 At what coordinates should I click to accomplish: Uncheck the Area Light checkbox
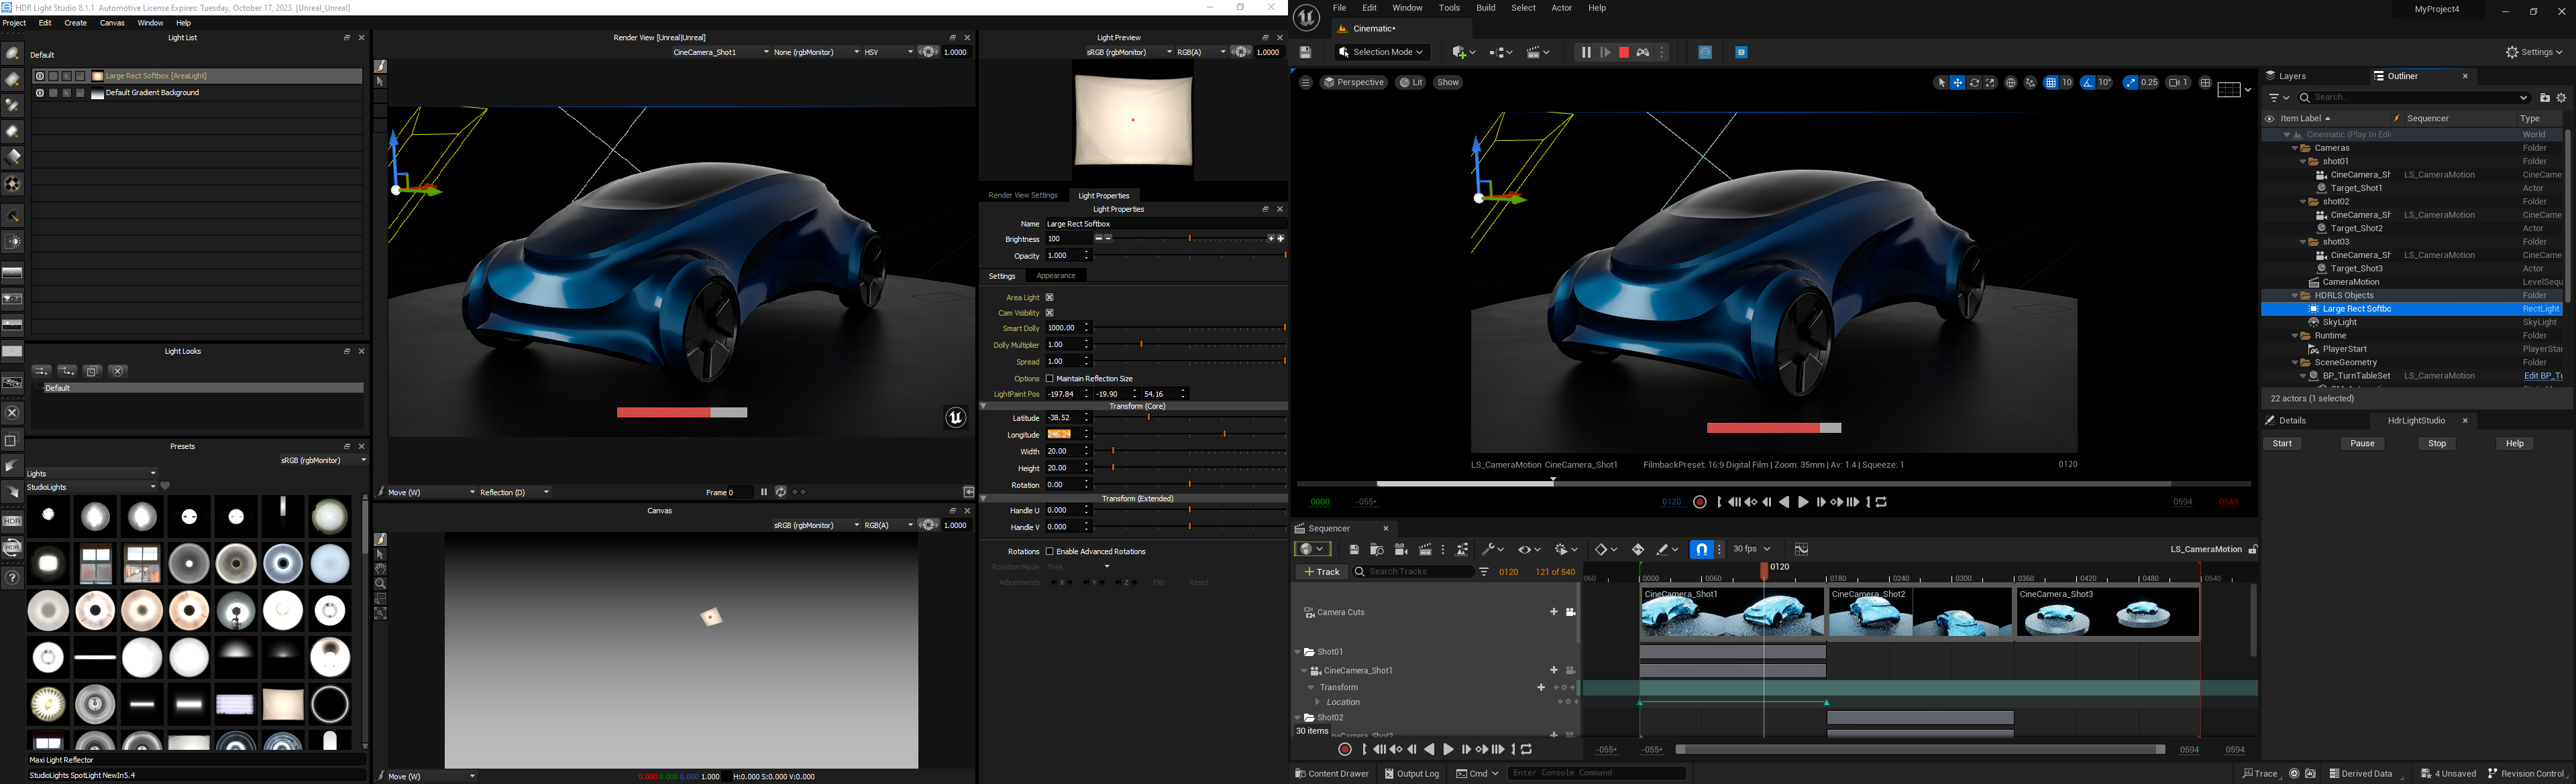1050,298
